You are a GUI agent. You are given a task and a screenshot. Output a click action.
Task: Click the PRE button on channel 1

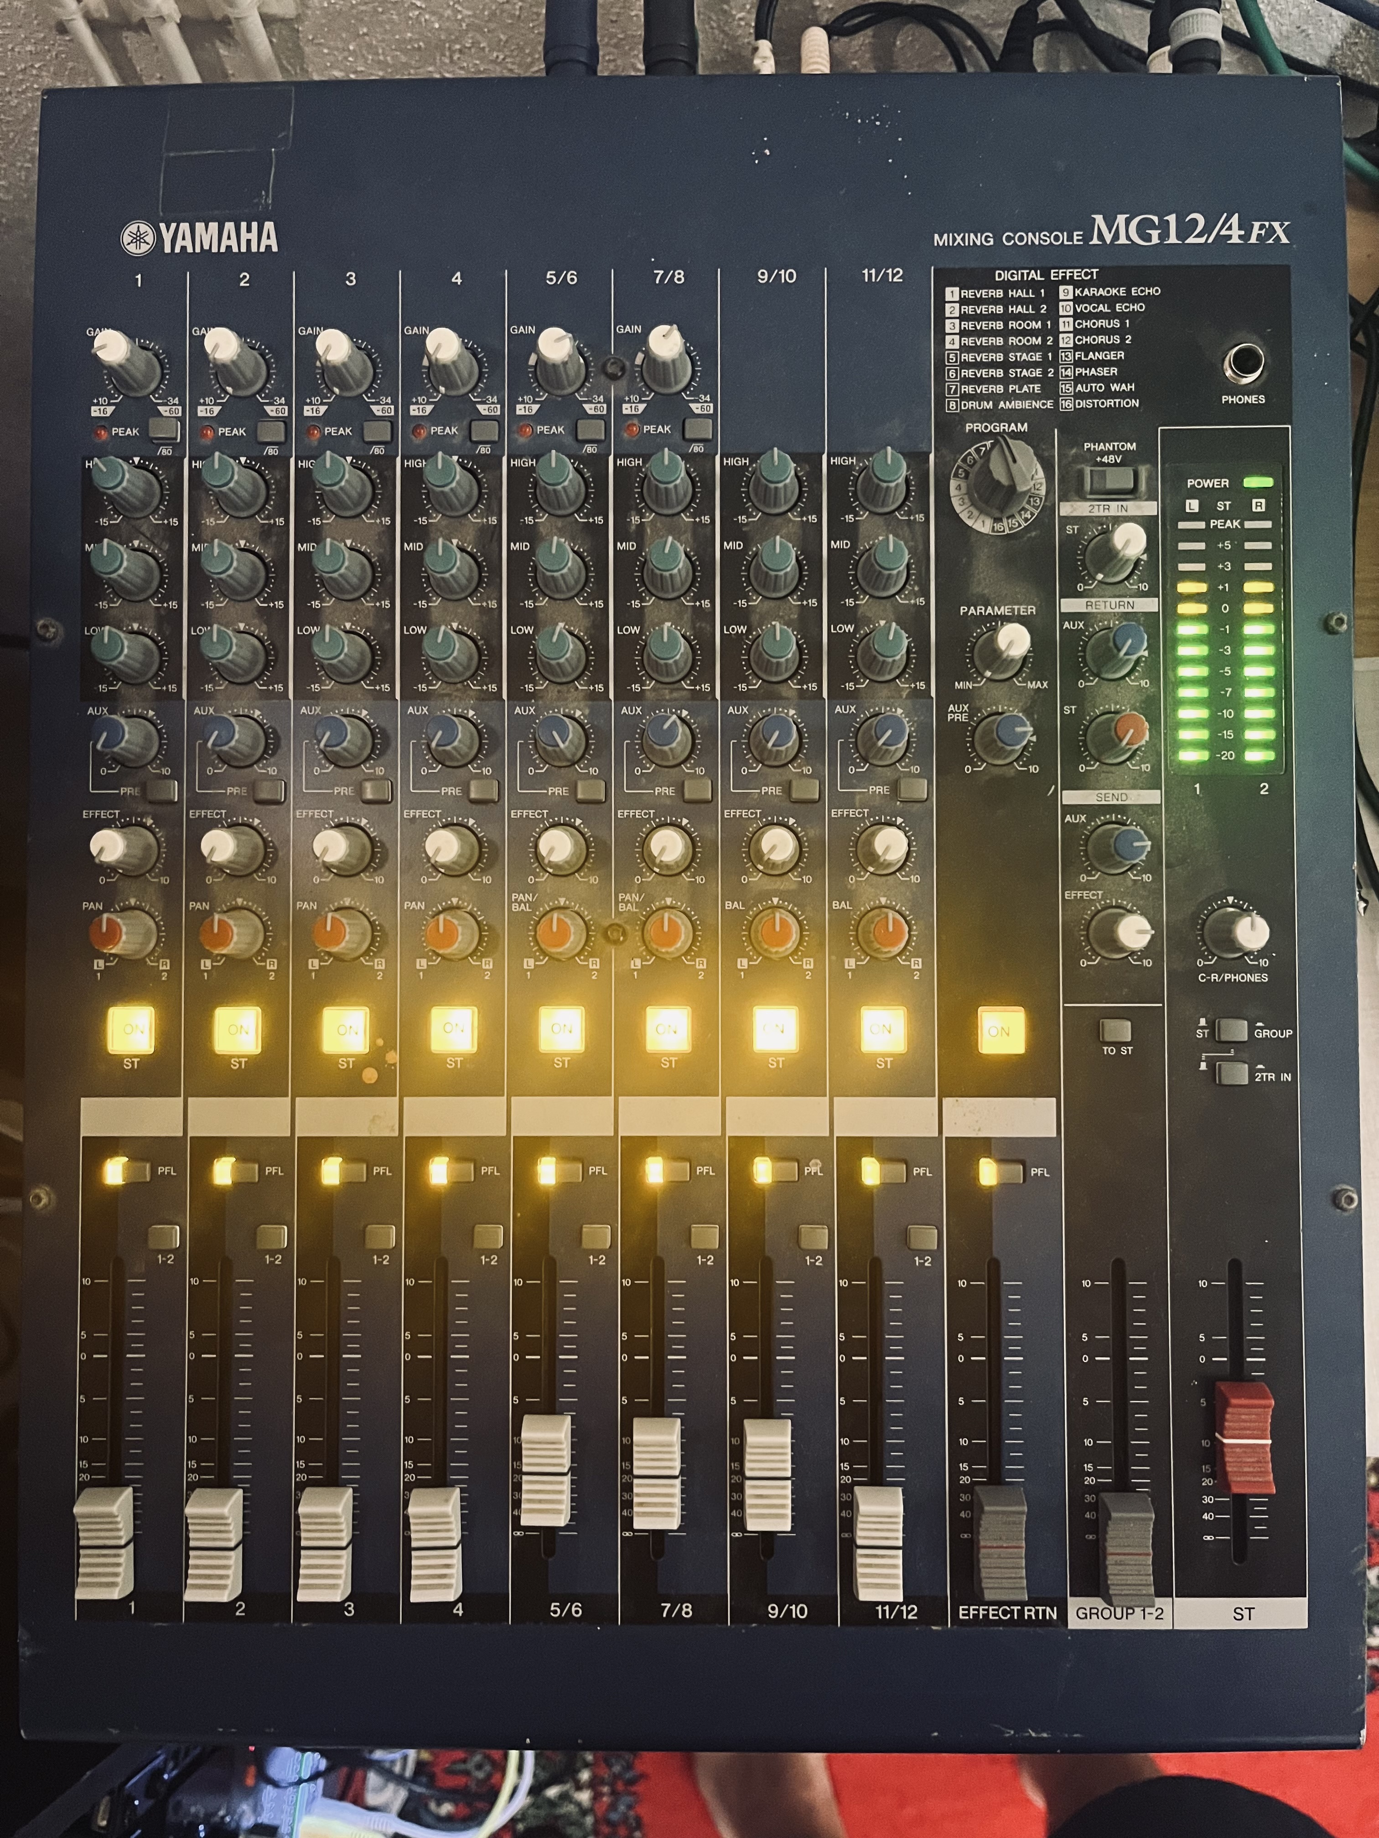pos(162,790)
